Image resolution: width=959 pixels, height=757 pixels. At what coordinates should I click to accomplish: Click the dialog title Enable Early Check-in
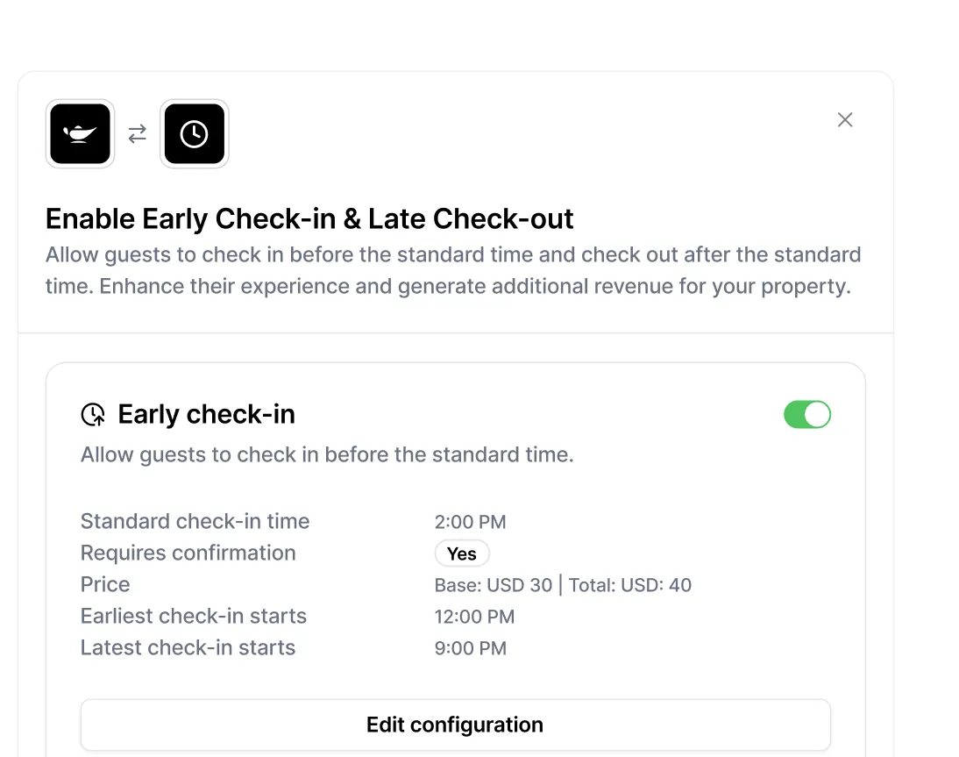(x=309, y=218)
